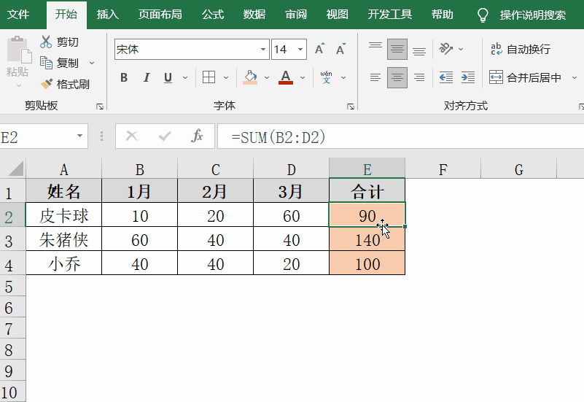Screen dimensions: 584x402
Task: Open the 公式 (Formulas) ribbon tab
Action: pos(213,15)
